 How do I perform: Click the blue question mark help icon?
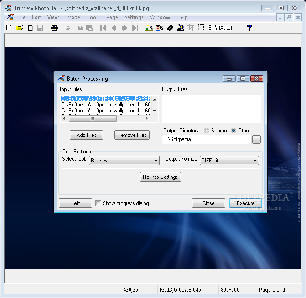tap(249, 28)
